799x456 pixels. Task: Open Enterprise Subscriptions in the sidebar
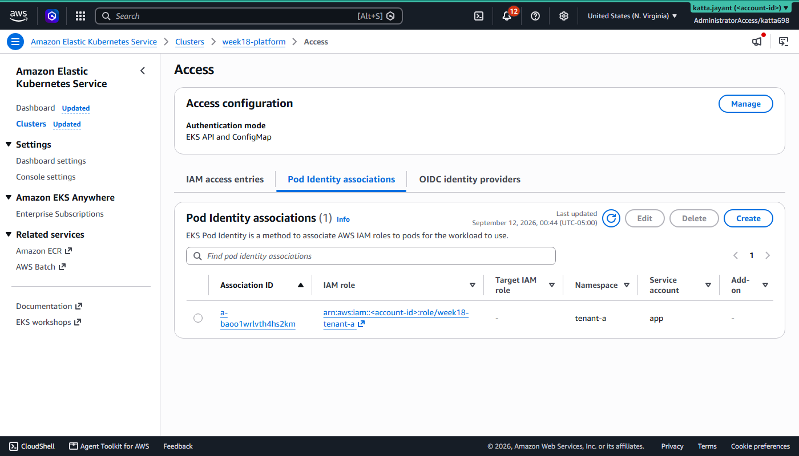(x=60, y=214)
